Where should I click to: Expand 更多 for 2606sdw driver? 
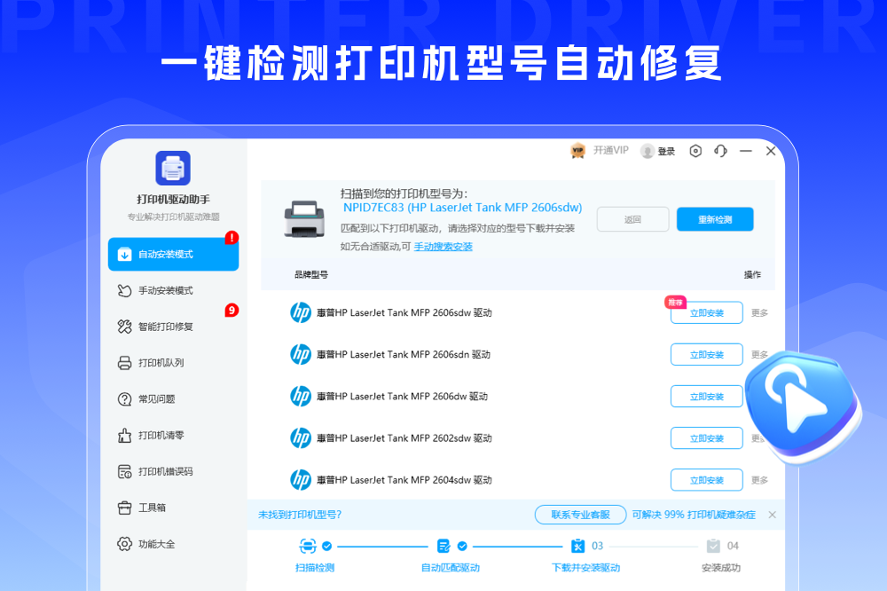759,313
